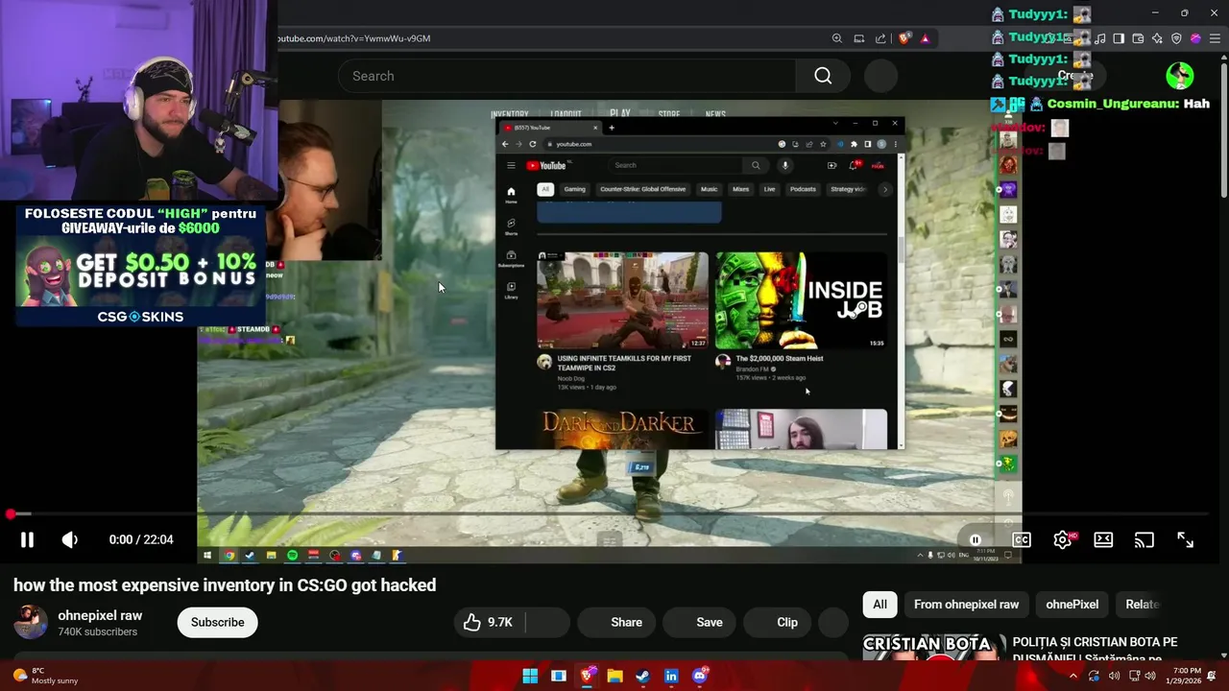Open Brave browser from the taskbar
The height and width of the screenshot is (691, 1229).
[x=587, y=676]
